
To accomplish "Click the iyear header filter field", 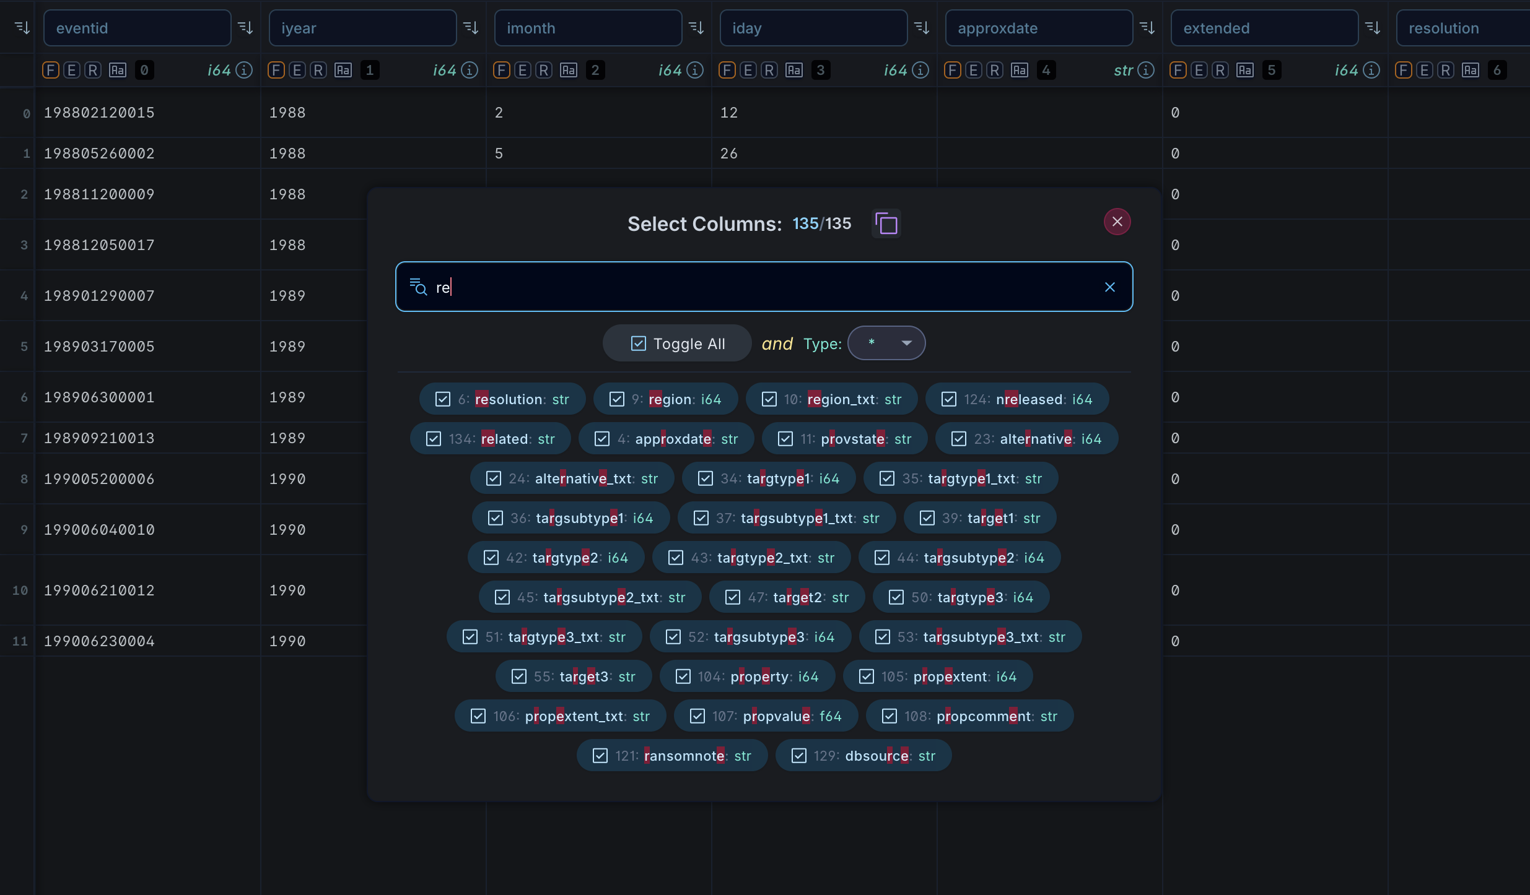I will pyautogui.click(x=362, y=28).
